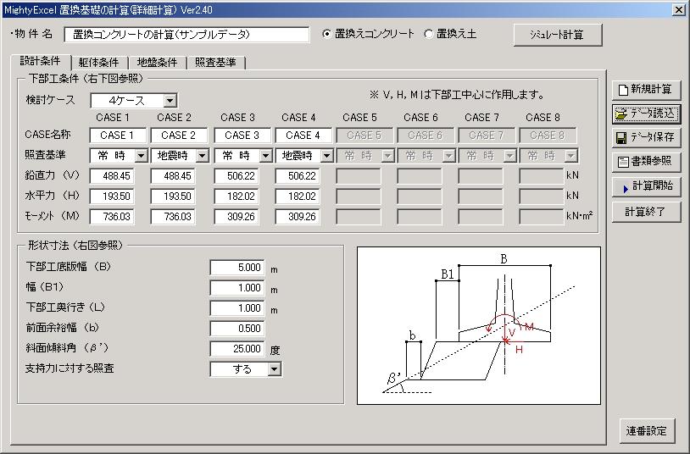Viewport: 690px width, 454px height.
Task: Click the データ保存 (save data) button
Action: (x=646, y=137)
